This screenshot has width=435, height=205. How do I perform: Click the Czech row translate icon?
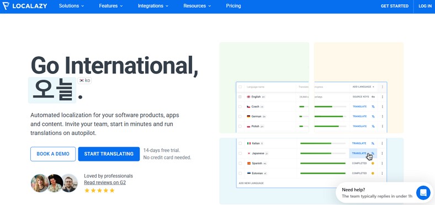pyautogui.click(x=373, y=107)
